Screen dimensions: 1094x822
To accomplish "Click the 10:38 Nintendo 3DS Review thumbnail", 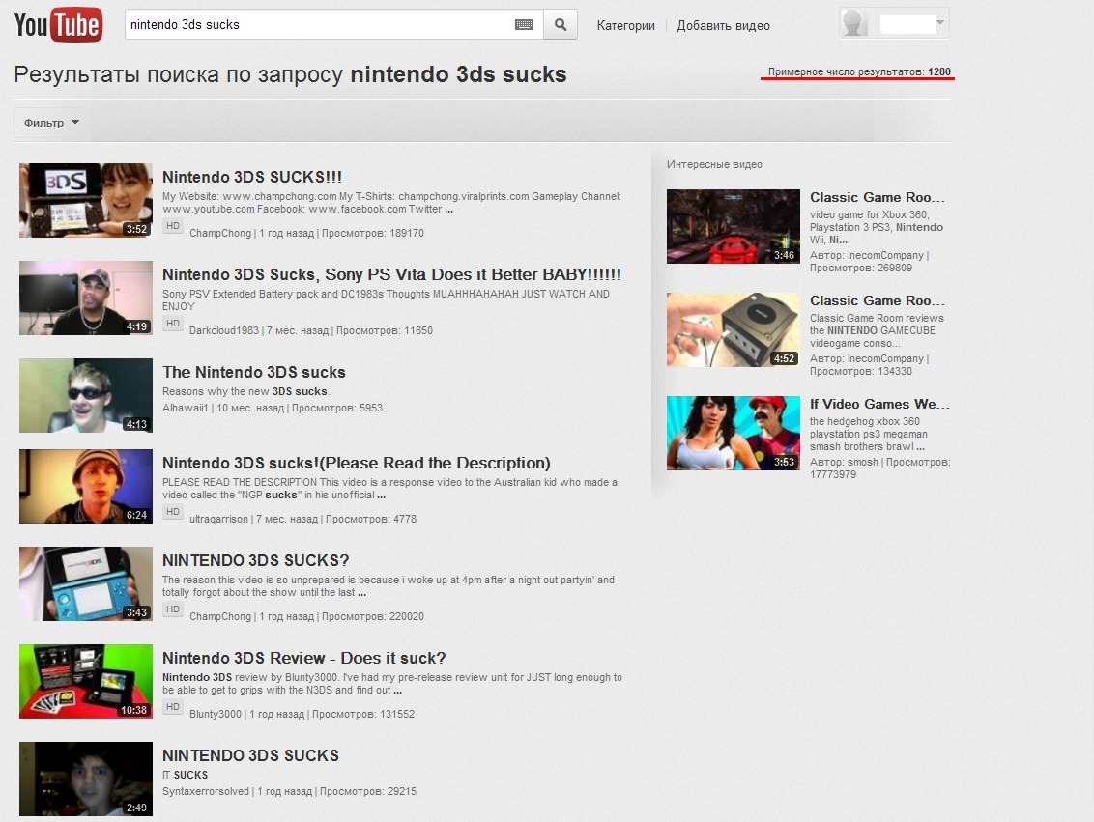I will [x=86, y=681].
